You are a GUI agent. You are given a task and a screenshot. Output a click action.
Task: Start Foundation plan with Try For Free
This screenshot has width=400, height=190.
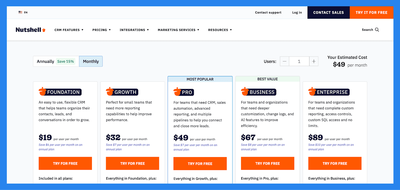point(65,163)
